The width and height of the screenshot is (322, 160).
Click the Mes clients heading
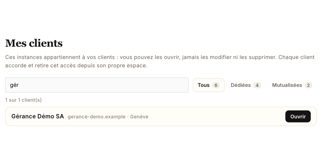[34, 43]
